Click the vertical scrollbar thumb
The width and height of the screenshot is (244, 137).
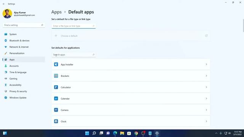pyautogui.click(x=243, y=25)
